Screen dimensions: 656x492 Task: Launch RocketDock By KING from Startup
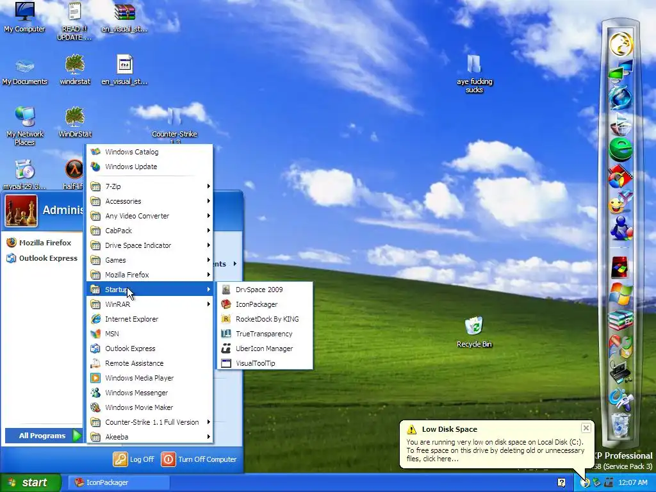click(x=265, y=319)
